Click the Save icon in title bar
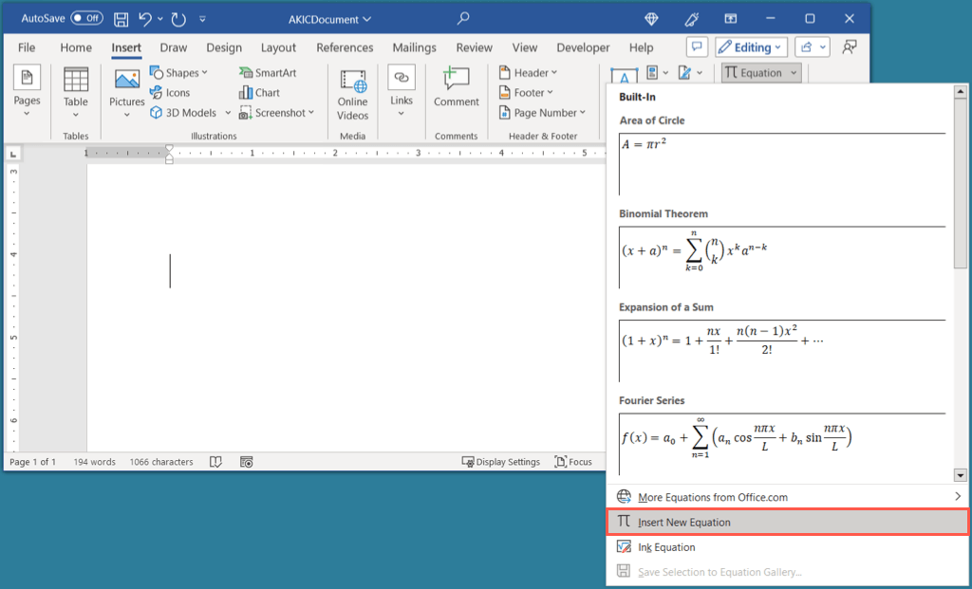The width and height of the screenshot is (972, 589). pos(121,18)
